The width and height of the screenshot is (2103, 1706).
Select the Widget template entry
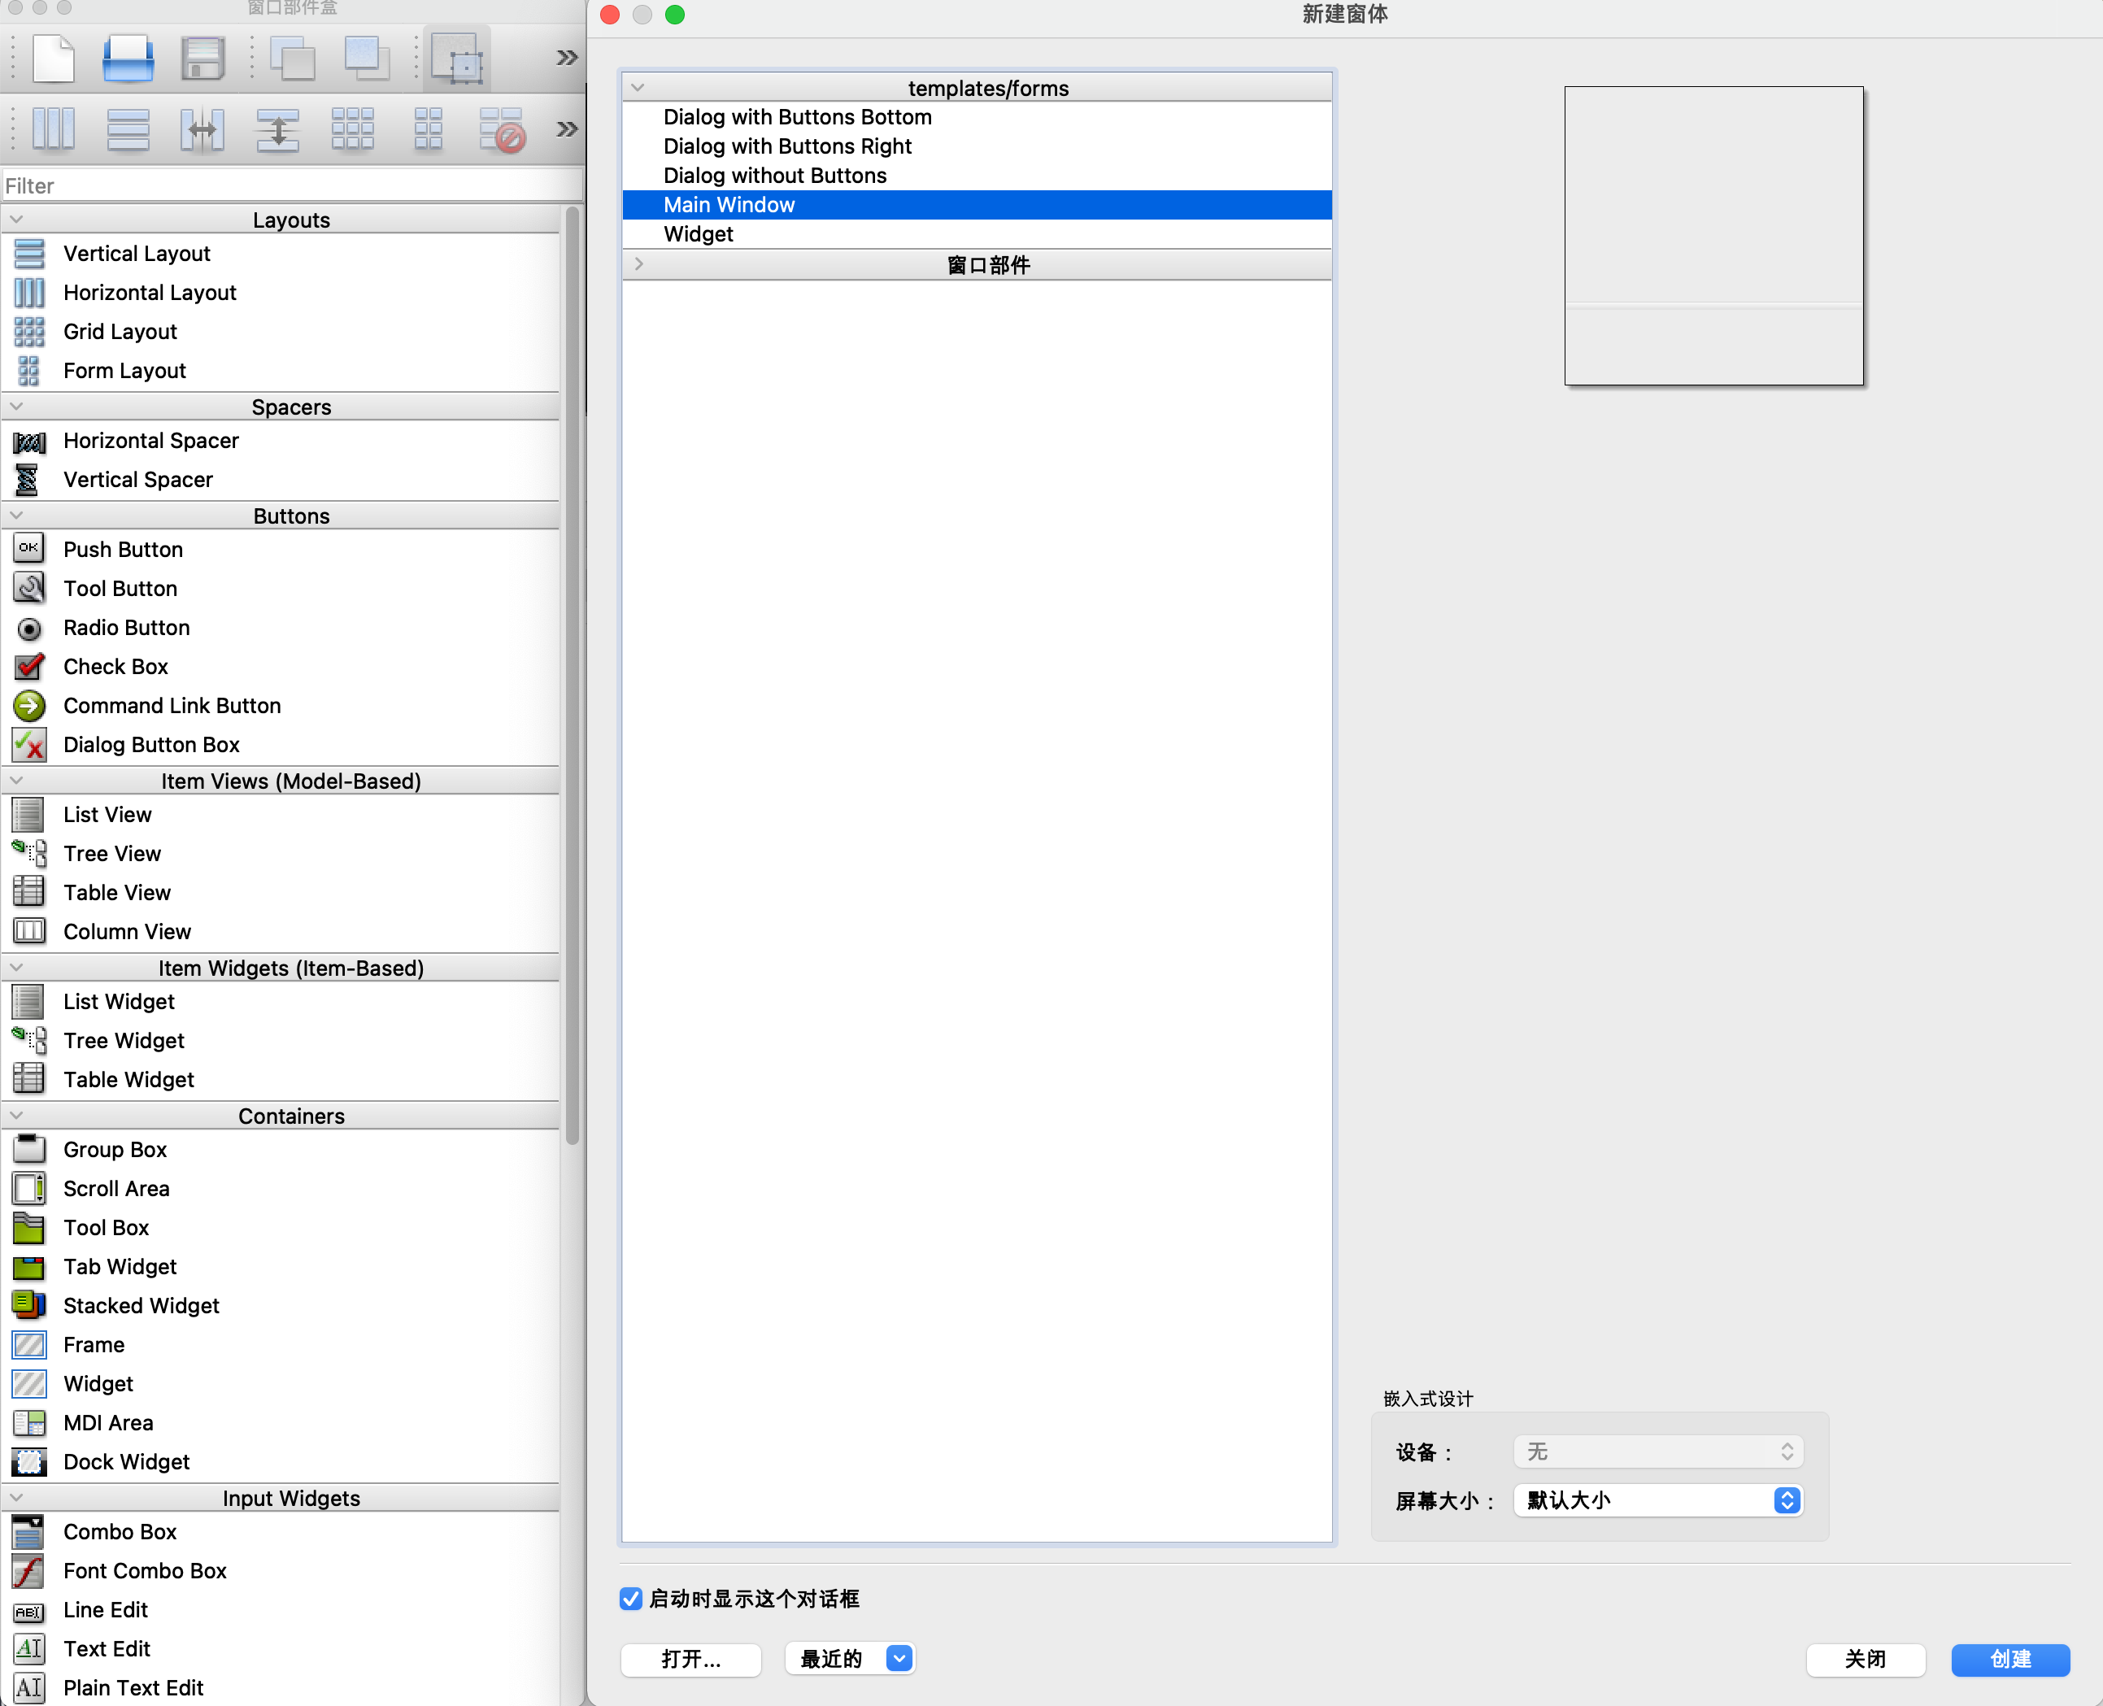point(698,234)
